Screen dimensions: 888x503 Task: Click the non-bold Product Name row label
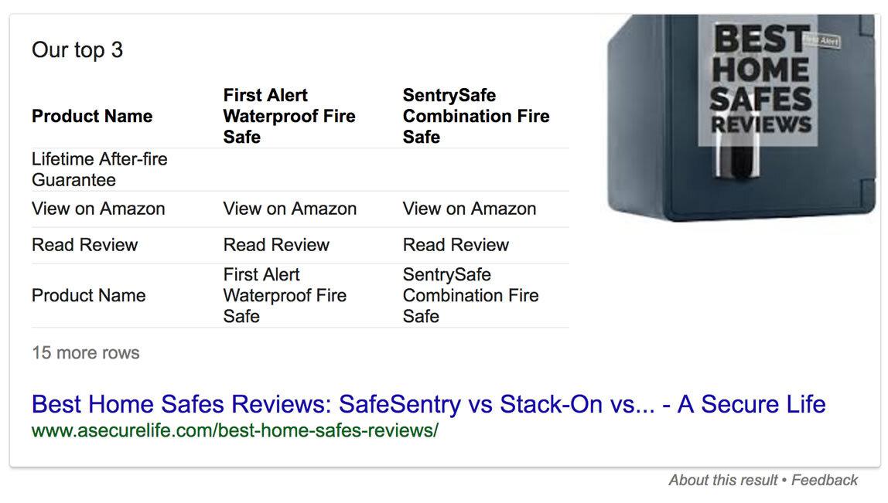tap(89, 296)
